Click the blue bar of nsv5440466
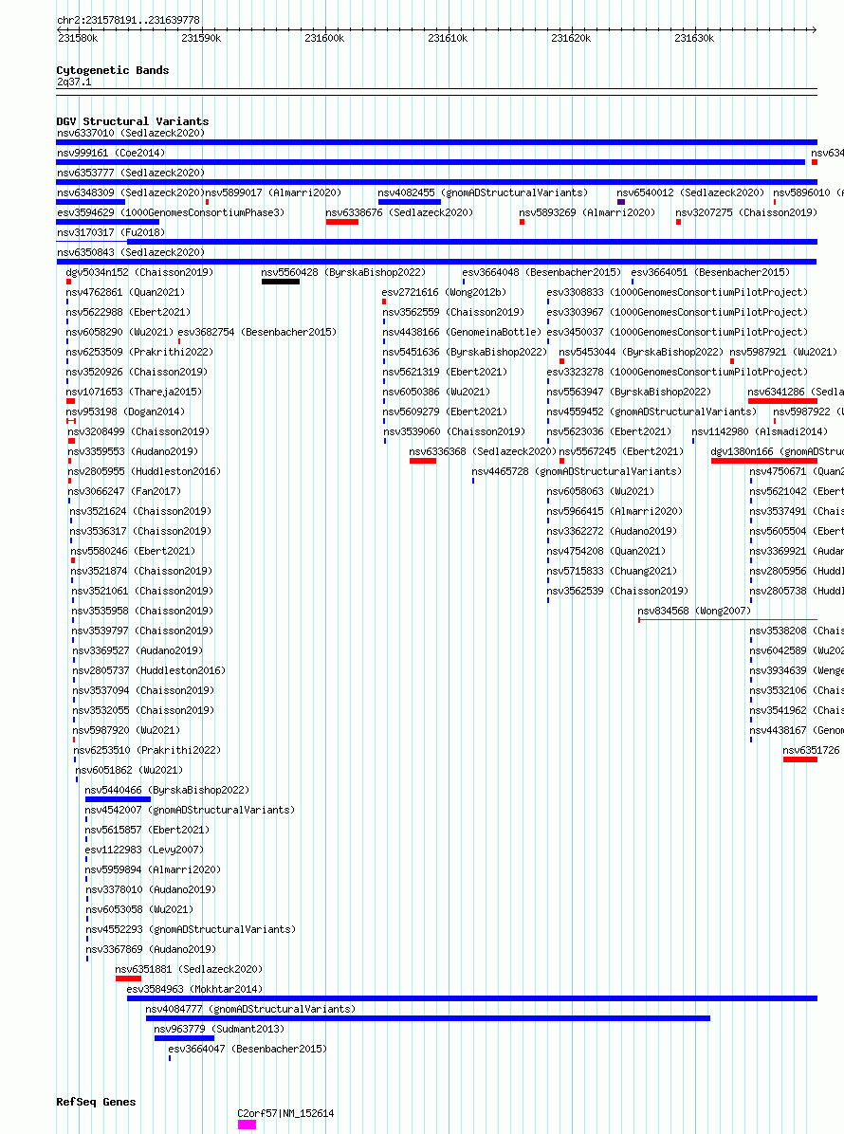This screenshot has height=1134, width=844. (118, 799)
